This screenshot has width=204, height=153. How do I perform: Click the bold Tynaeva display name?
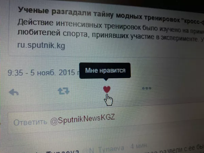pos(63,152)
